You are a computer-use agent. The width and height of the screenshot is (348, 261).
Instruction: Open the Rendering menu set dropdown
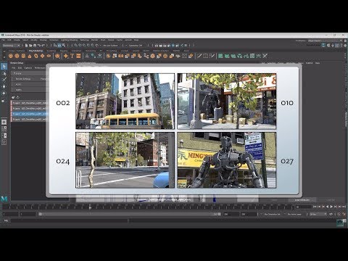pyautogui.click(x=12, y=45)
